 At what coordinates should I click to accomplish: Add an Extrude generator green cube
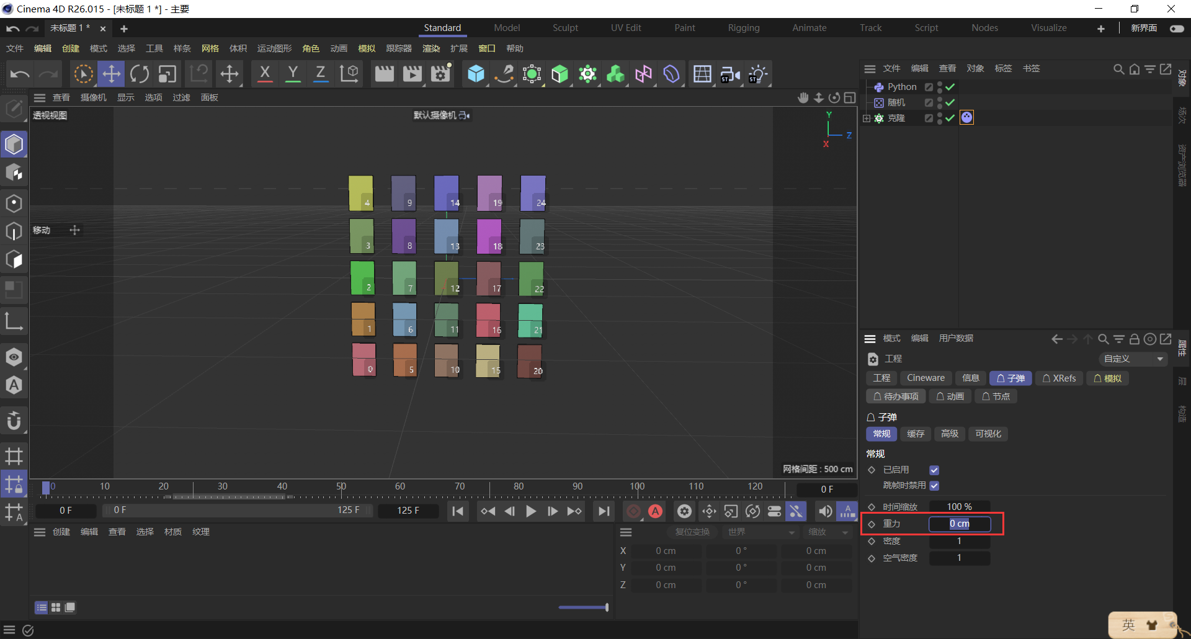[560, 74]
